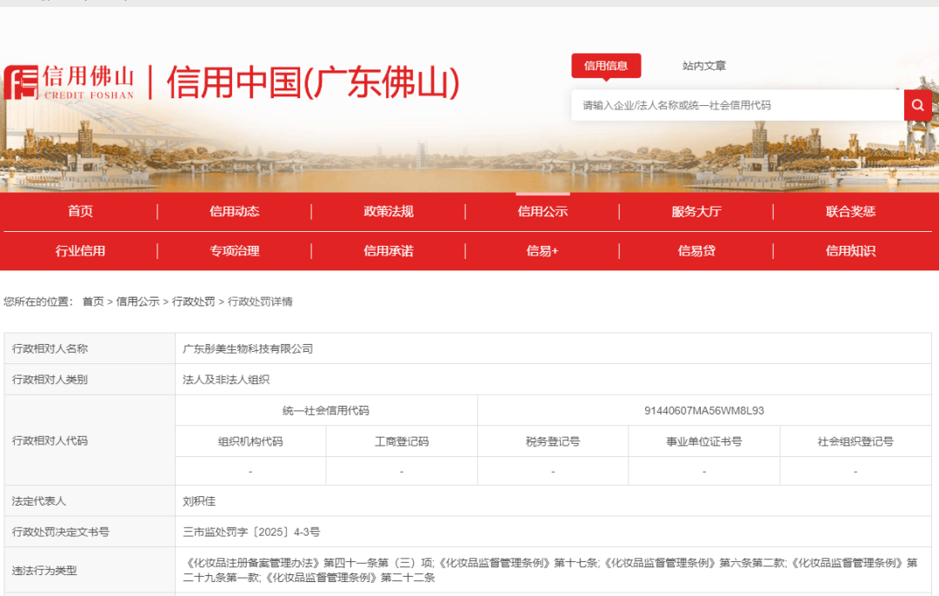Click 行政处罚详情 breadcrumb text
Viewport: 939px width, 596px height.
click(x=260, y=301)
